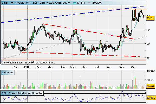Viewport: 156px width, 104px height.
Task: Click the yearly low value 18,30
Action: tap(50, 3)
